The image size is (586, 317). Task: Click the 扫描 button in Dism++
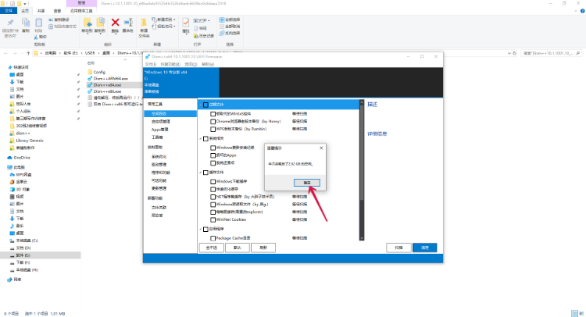click(x=398, y=248)
